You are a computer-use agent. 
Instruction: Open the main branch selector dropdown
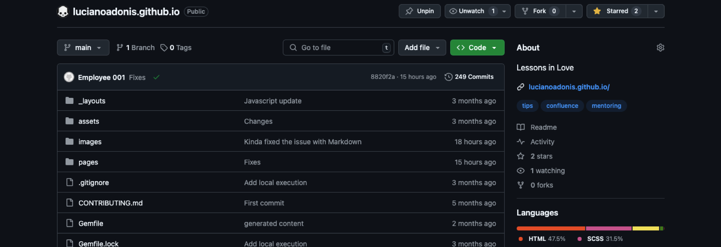click(83, 48)
